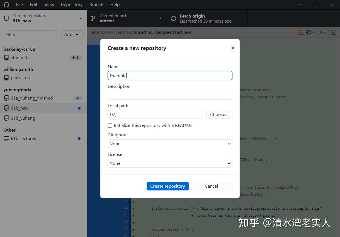The image size is (340, 237).
Task: Click the repository icon beside 61b_yuheng
Action: [x=6, y=118]
